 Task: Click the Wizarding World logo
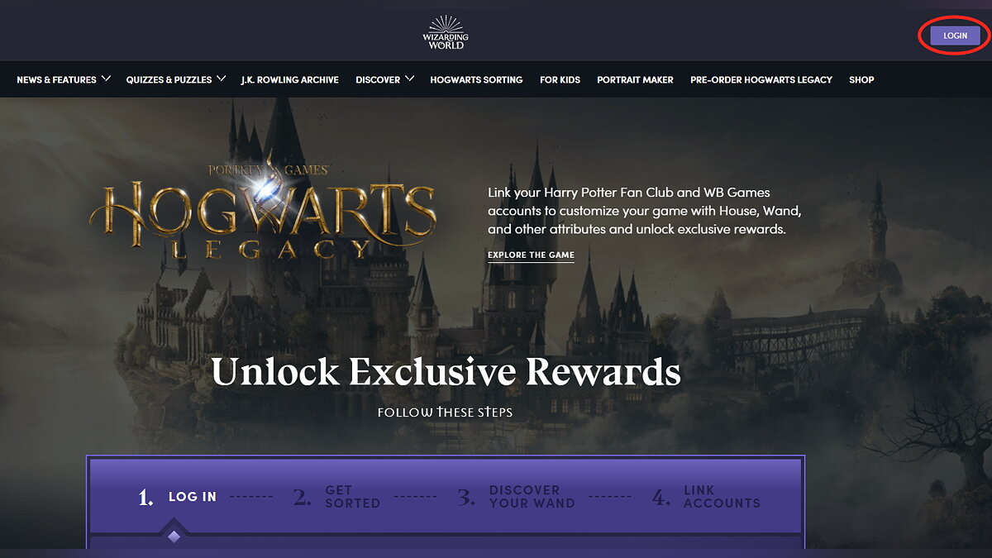tap(447, 32)
